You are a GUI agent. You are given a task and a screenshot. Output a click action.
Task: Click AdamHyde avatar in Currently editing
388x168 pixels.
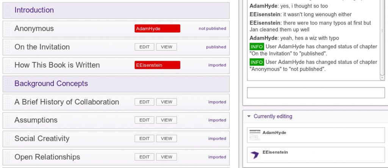point(255,135)
